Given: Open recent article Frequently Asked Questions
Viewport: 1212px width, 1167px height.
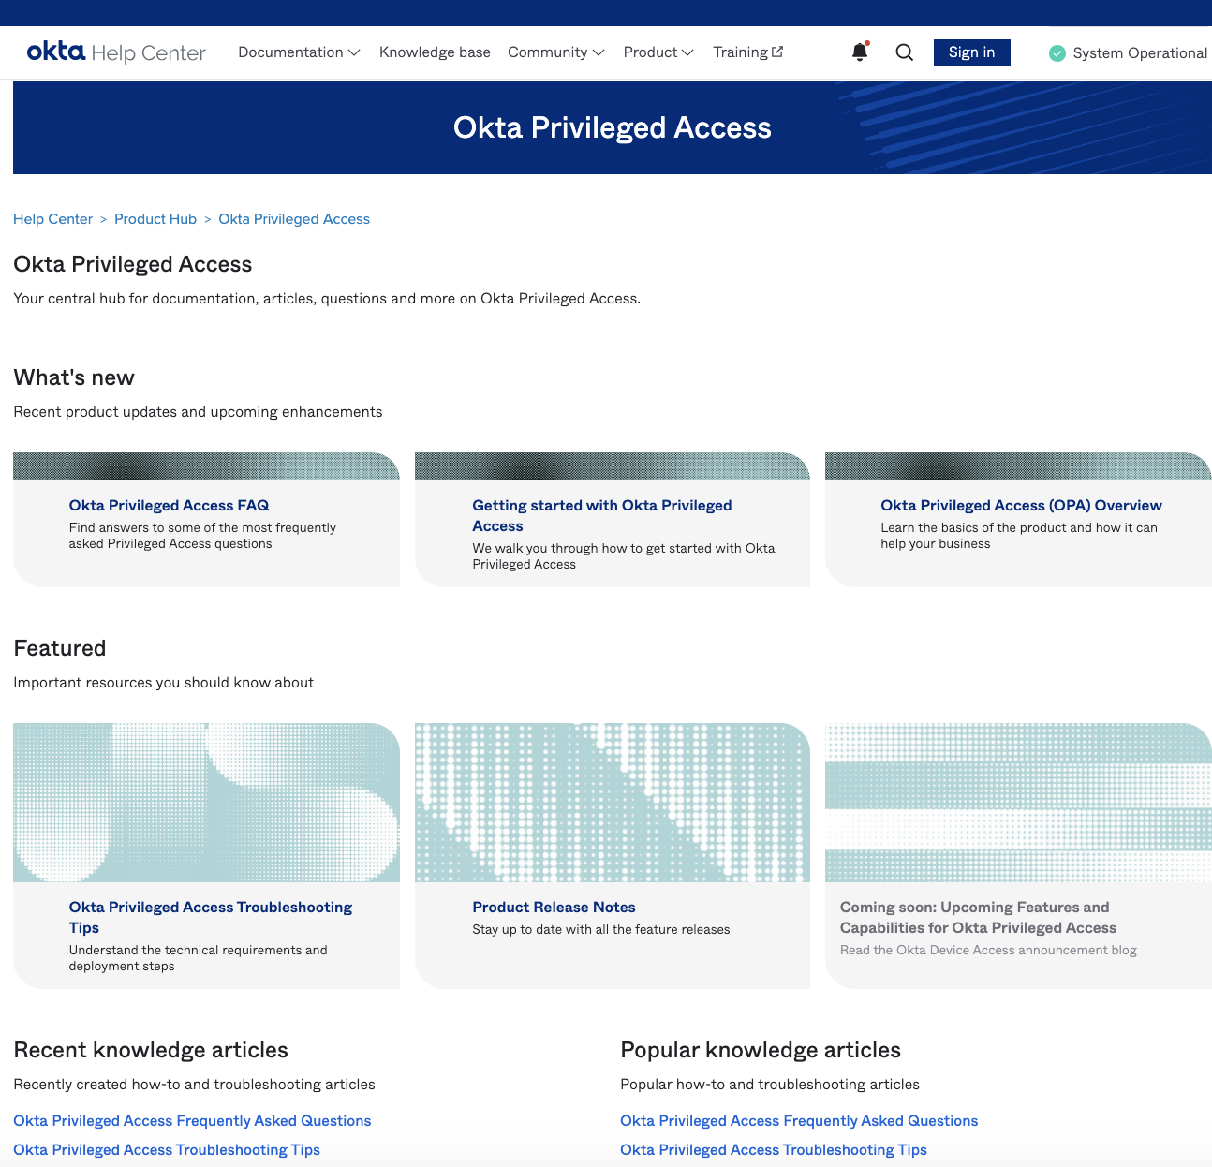Looking at the screenshot, I should point(192,1121).
